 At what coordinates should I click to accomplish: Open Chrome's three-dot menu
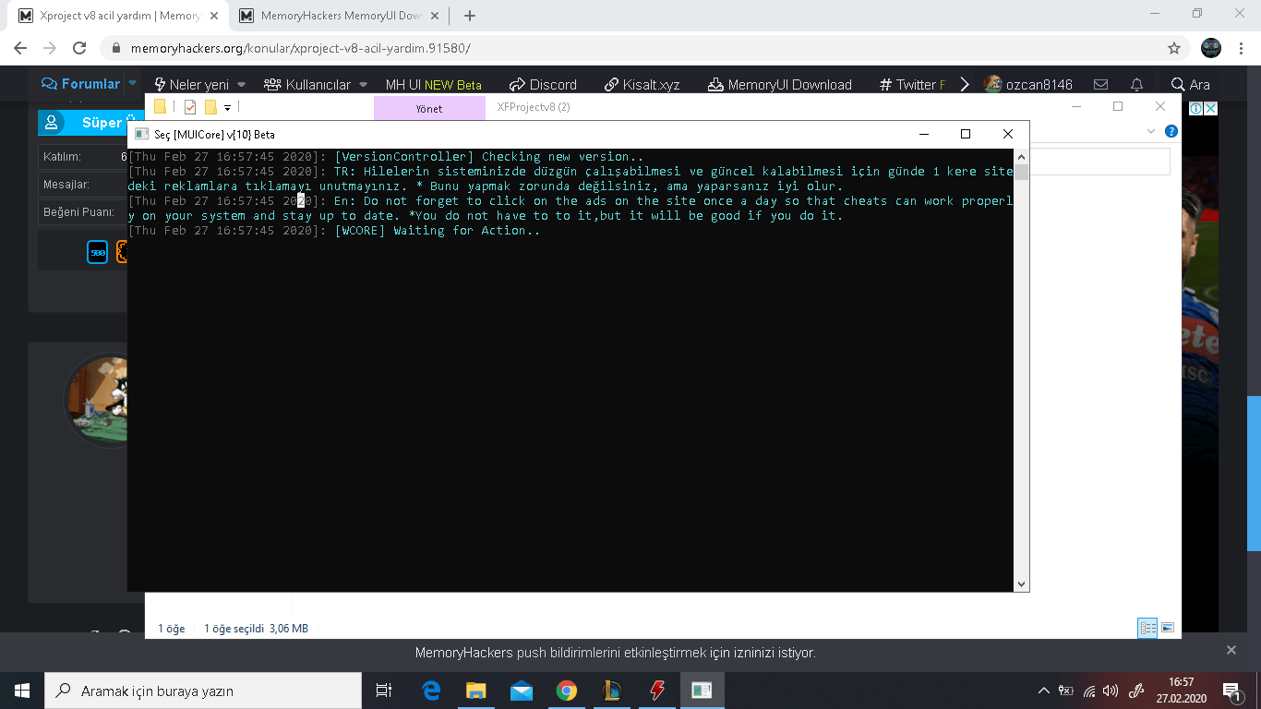coord(1242,48)
